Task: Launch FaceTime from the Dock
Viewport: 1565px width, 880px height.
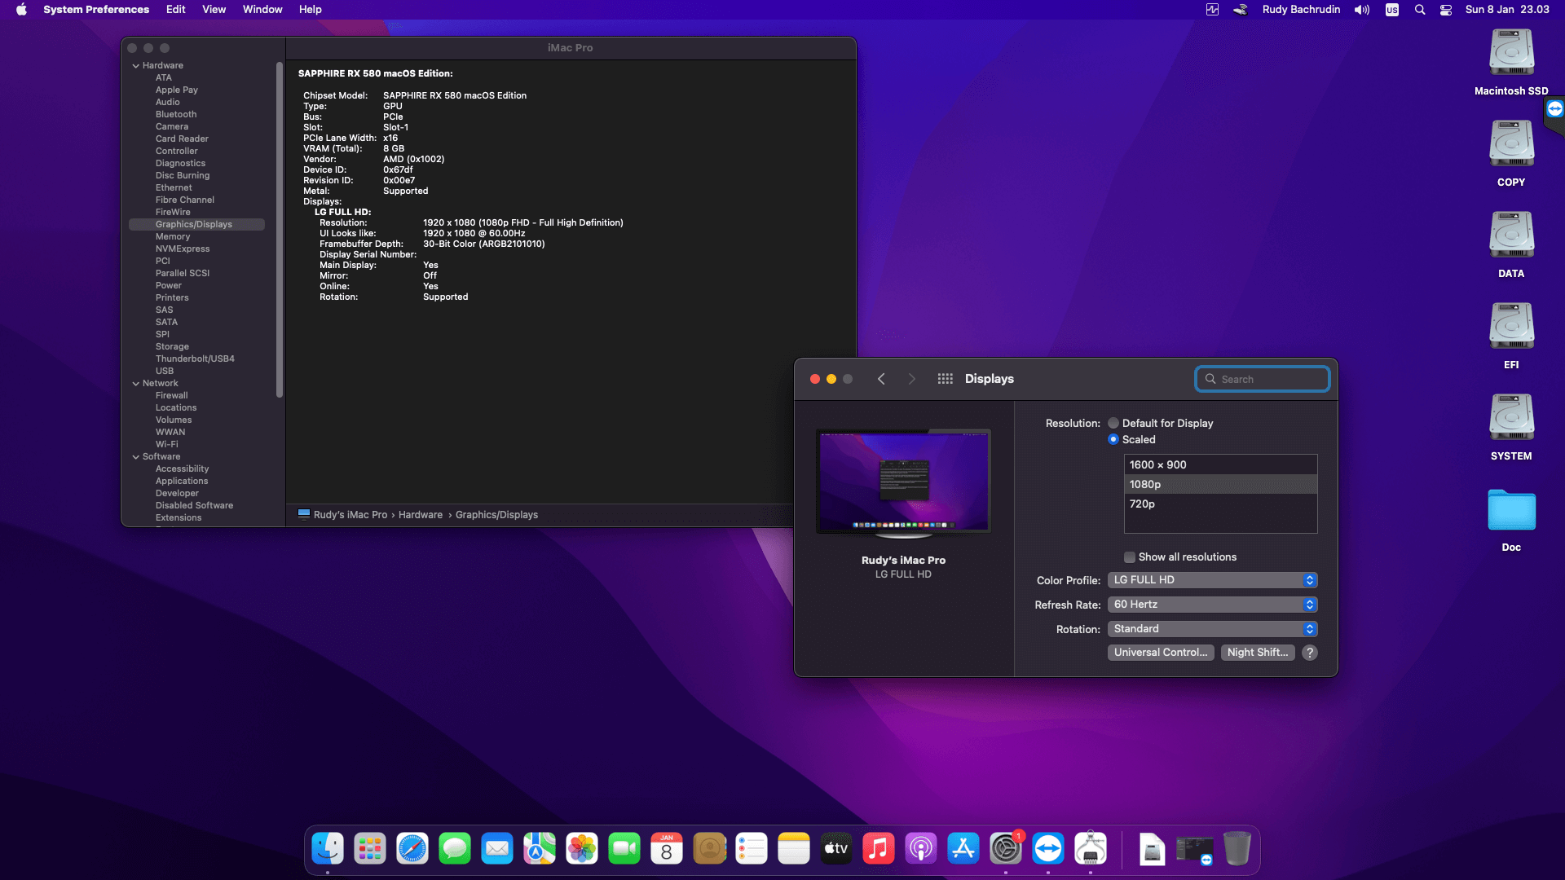Action: [624, 849]
